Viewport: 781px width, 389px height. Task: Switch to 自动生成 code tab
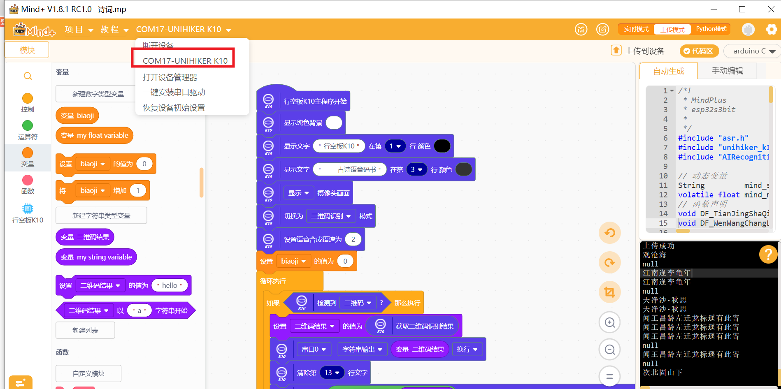pyautogui.click(x=669, y=71)
